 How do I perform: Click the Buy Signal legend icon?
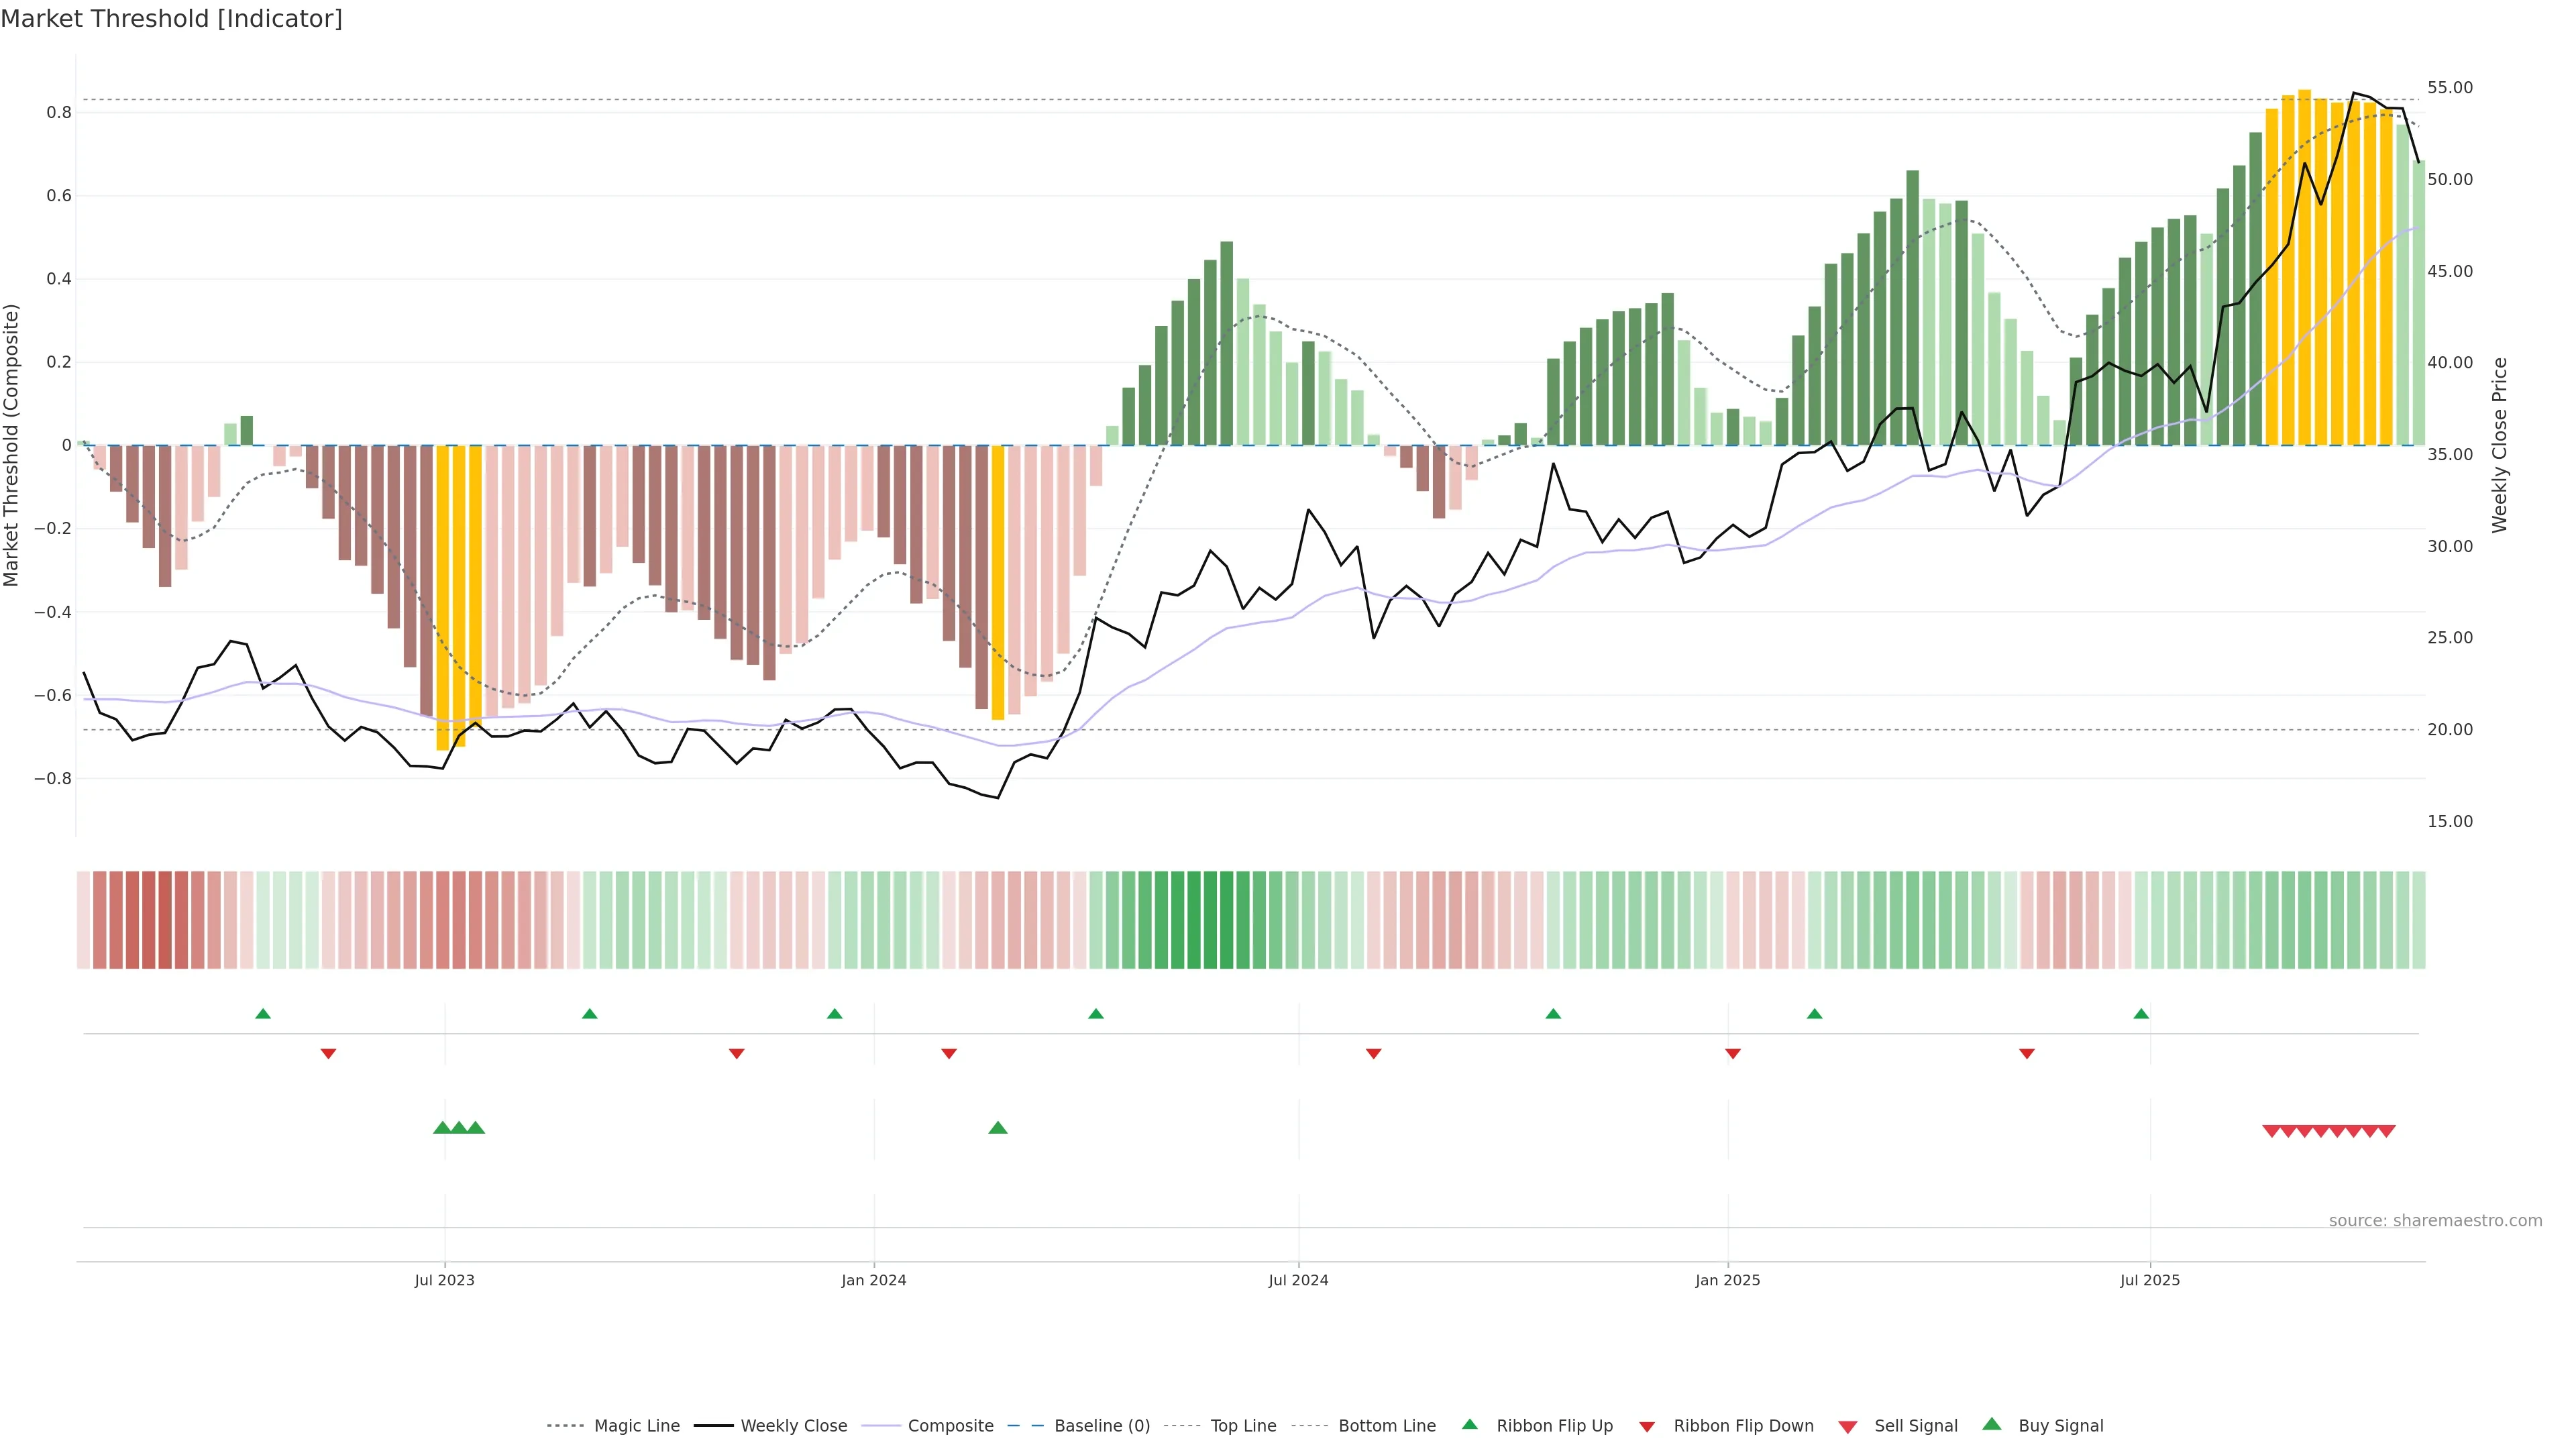[x=1992, y=1424]
